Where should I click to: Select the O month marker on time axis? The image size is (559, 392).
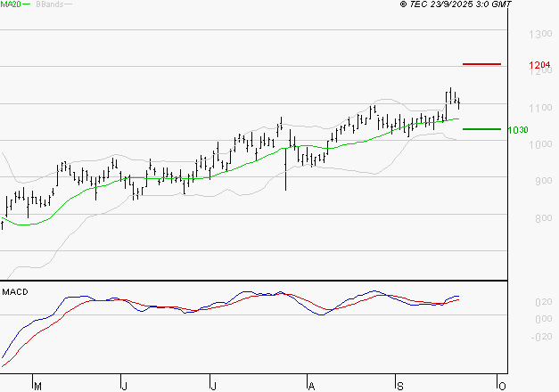pos(501,386)
